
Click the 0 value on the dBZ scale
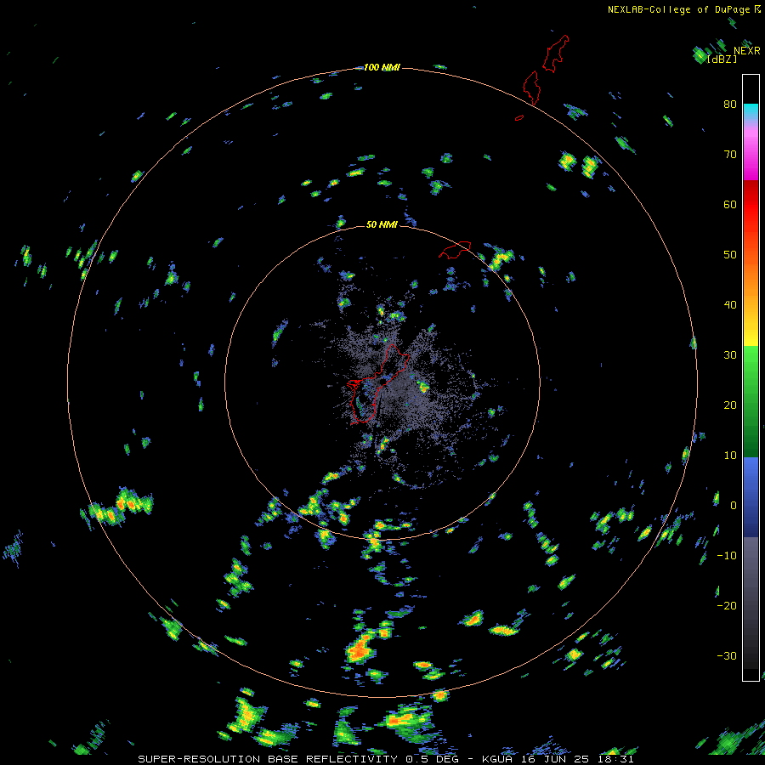734,506
